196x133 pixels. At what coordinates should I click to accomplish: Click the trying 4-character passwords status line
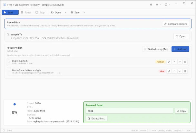click(x=56, y=121)
